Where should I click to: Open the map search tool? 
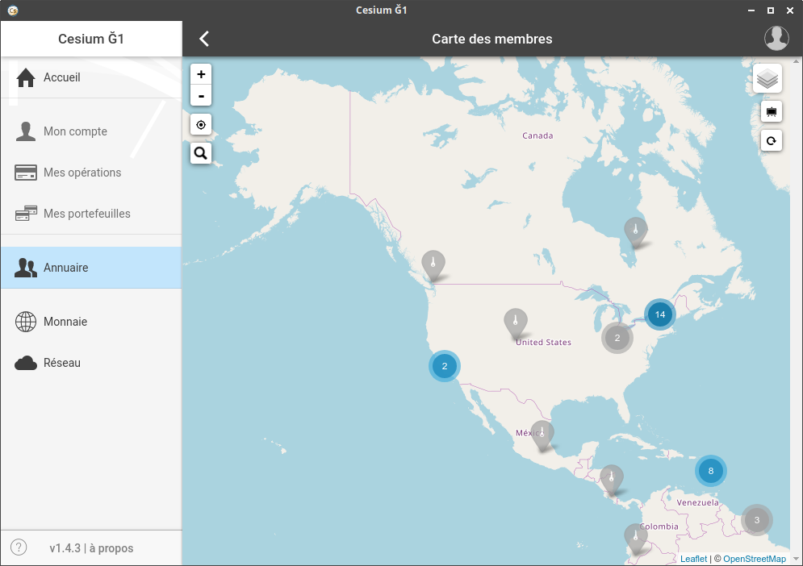pos(201,153)
